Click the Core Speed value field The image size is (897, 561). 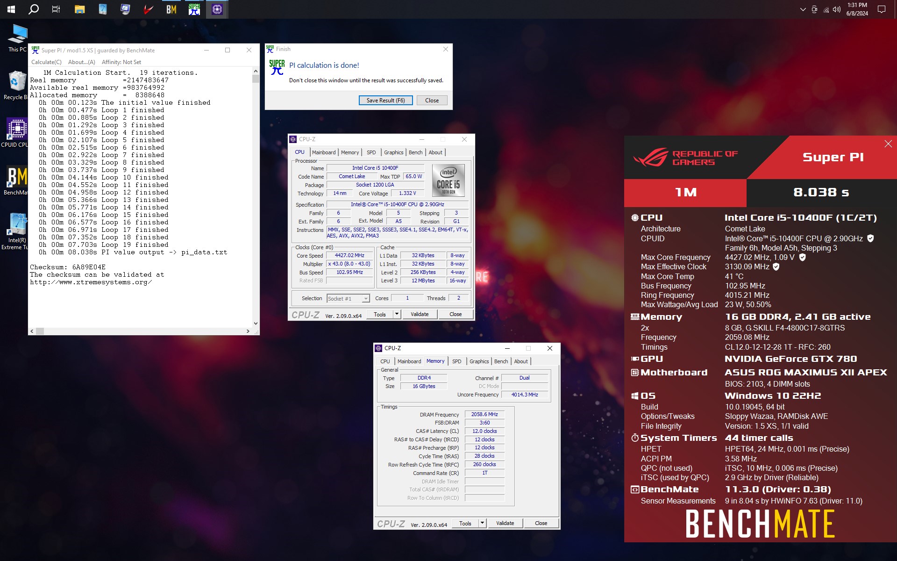(349, 256)
